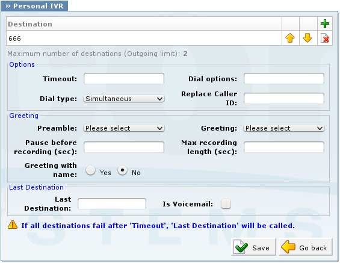Enable the Is Voicemail checkbox
The height and width of the screenshot is (263, 340).
(226, 204)
